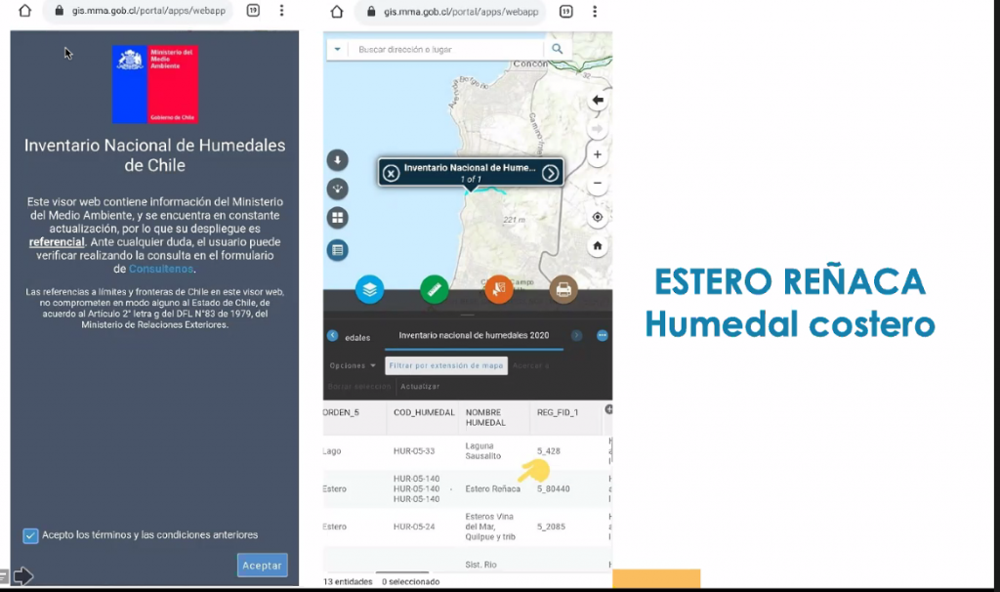The height and width of the screenshot is (592, 1000).
Task: Open three-dot menu in left browser
Action: tap(281, 10)
